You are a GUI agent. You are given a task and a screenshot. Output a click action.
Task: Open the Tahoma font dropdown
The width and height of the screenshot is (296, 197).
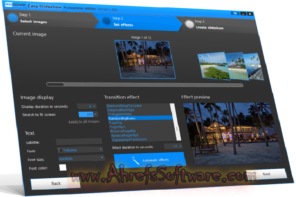tap(79, 150)
